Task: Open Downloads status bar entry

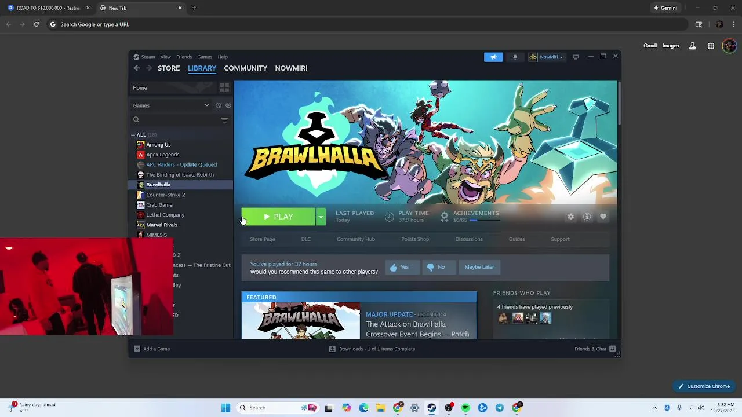Action: coord(372,349)
